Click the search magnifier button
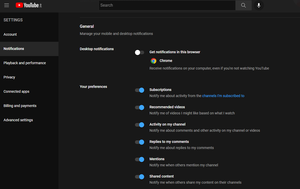Screen dimensions: 300x189 pos(243,5)
